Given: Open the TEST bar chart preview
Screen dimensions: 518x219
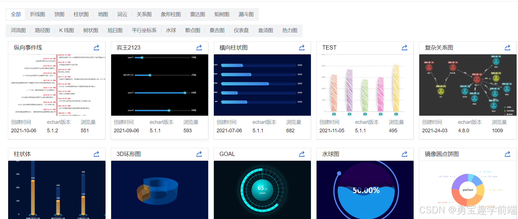Looking at the screenshot, I should (365, 85).
